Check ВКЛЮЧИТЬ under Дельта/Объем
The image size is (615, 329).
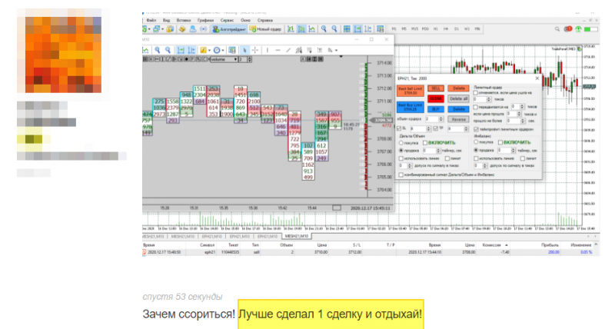[x=425, y=143]
